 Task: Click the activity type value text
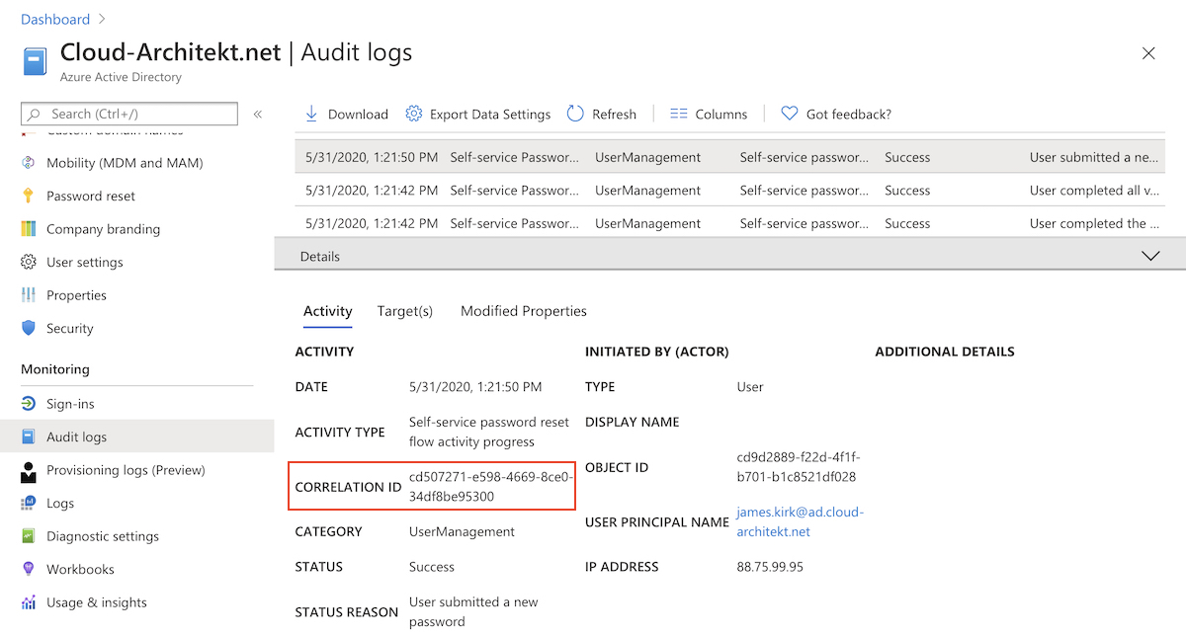(489, 432)
